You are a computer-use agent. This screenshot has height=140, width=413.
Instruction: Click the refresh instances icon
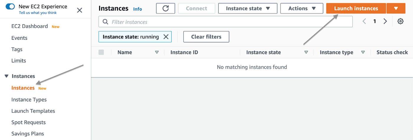165,9
